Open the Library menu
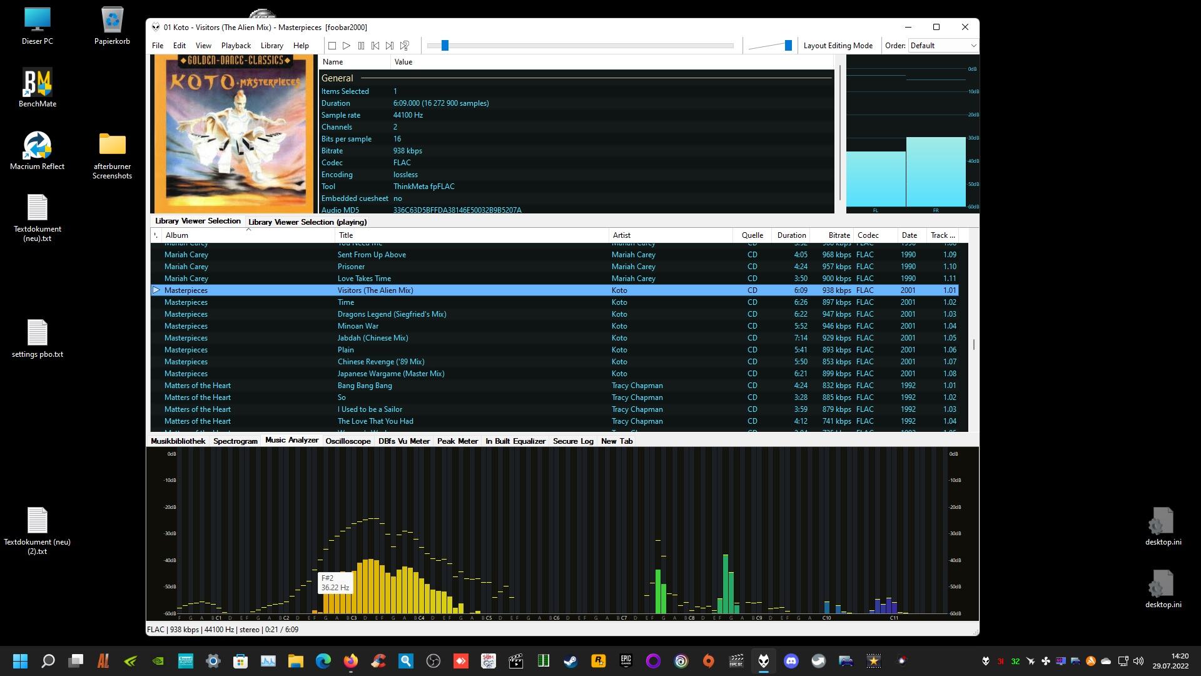The width and height of the screenshot is (1201, 676). (x=271, y=46)
